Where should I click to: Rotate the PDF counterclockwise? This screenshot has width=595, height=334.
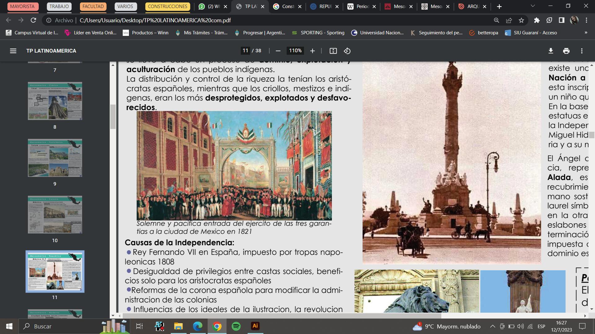coord(347,51)
